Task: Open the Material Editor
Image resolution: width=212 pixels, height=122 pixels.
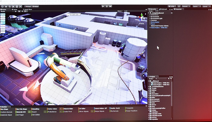Action: pos(68,109)
